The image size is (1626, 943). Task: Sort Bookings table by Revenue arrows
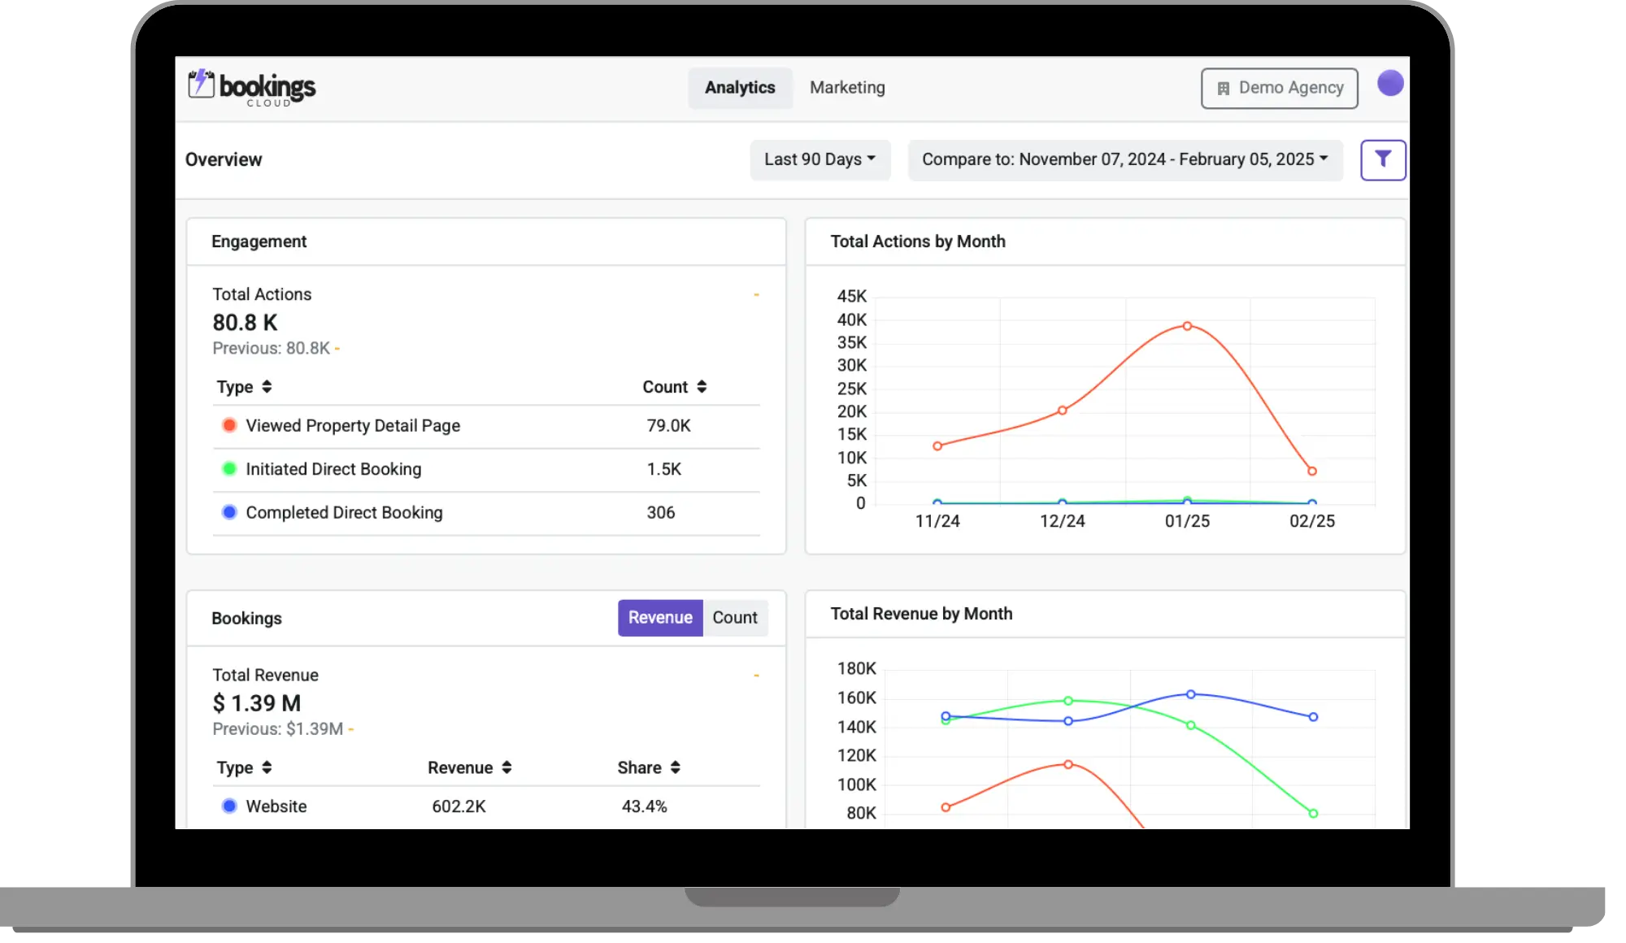[506, 767]
